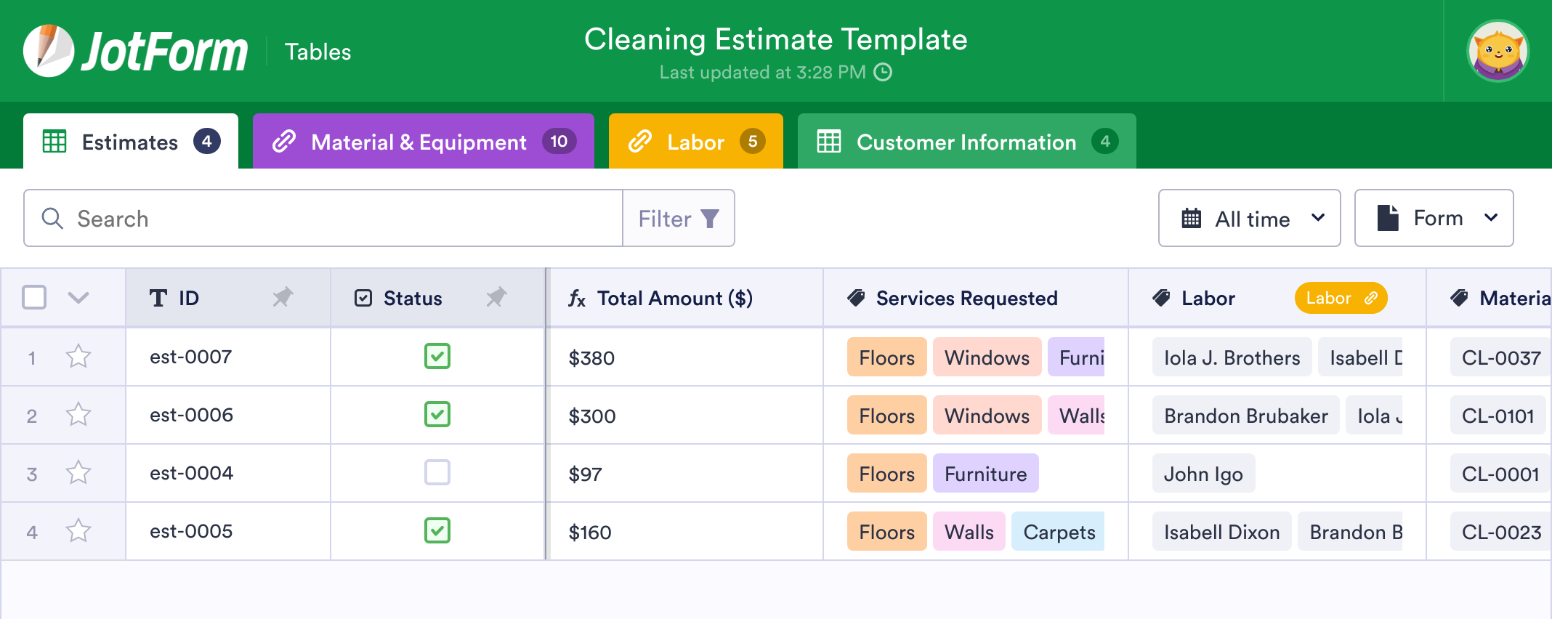Star the est-0007 row
The image size is (1552, 619).
[x=78, y=357]
